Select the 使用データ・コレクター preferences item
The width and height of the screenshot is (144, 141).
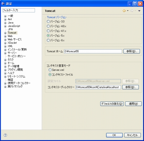click(19, 83)
